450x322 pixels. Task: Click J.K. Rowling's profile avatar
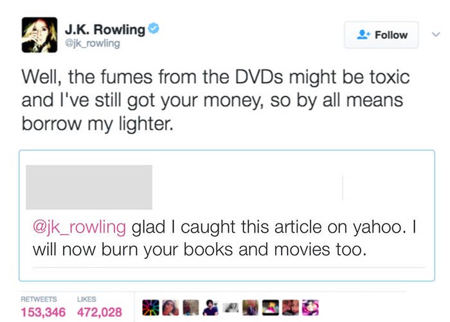point(40,35)
